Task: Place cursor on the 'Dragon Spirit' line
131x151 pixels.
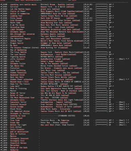Action: click(17, 43)
